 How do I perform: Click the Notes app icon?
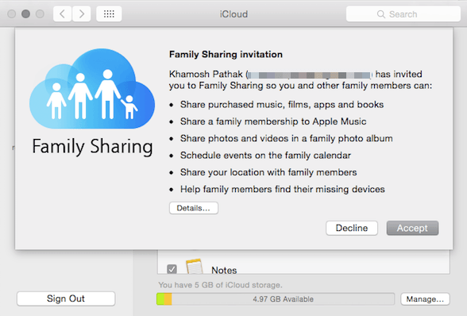point(195,266)
